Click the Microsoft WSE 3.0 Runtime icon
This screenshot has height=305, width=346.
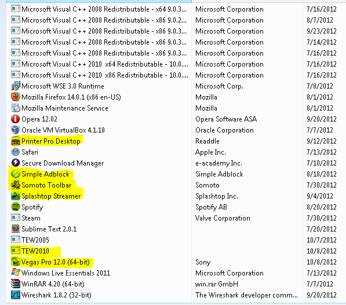point(16,86)
